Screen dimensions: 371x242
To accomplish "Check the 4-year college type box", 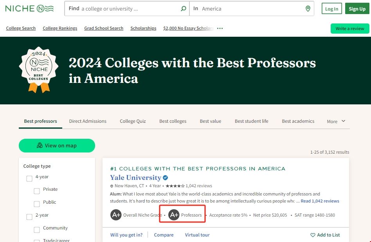I will coord(29,179).
